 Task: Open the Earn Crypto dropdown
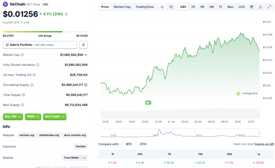[55, 117]
